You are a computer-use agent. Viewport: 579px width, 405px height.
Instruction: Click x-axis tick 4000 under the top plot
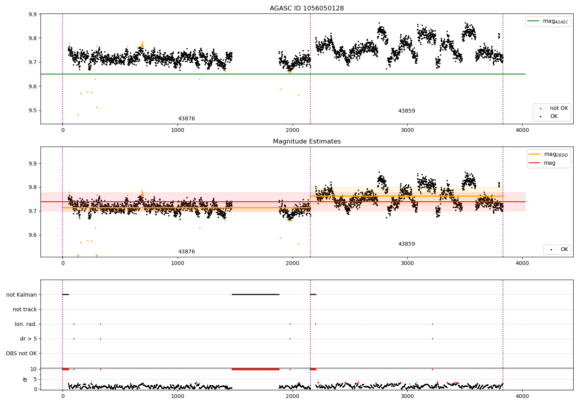[522, 130]
